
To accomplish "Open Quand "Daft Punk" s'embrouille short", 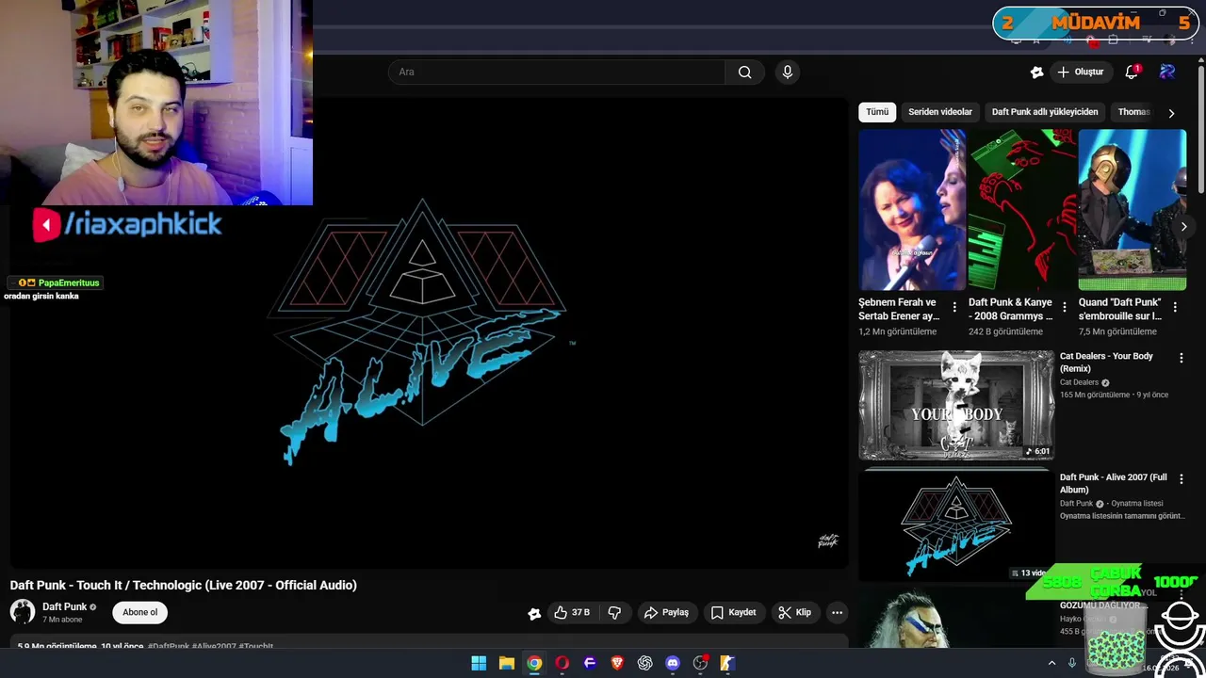I will 1133,210.
